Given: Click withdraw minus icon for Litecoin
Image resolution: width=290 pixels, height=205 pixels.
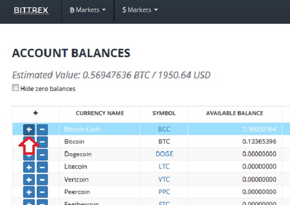Looking at the screenshot, I should coord(42,167).
